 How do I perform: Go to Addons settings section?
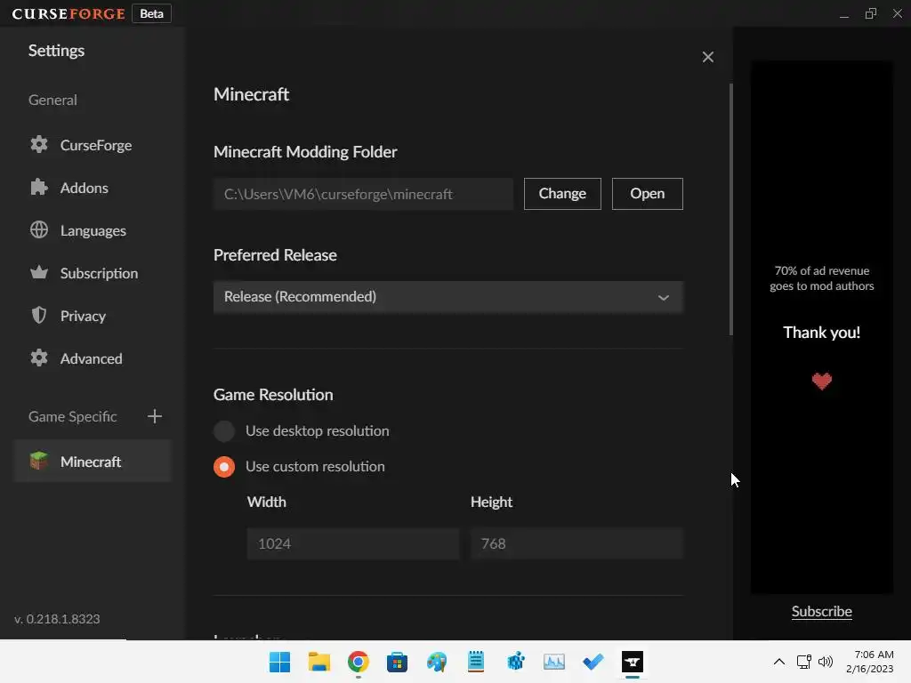pos(85,188)
